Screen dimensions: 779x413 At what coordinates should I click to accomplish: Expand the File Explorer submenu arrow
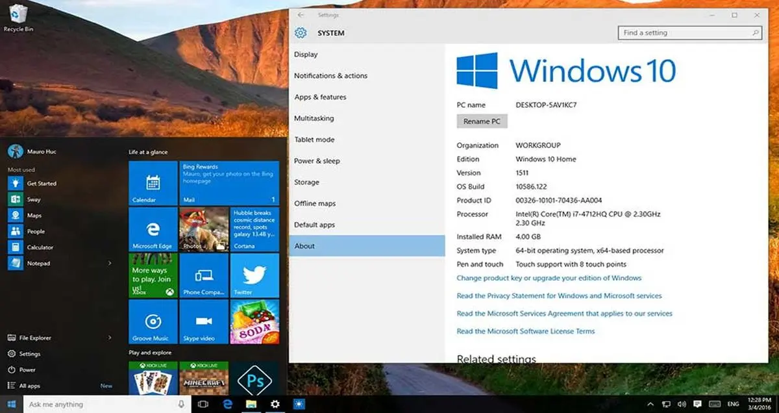tap(110, 338)
